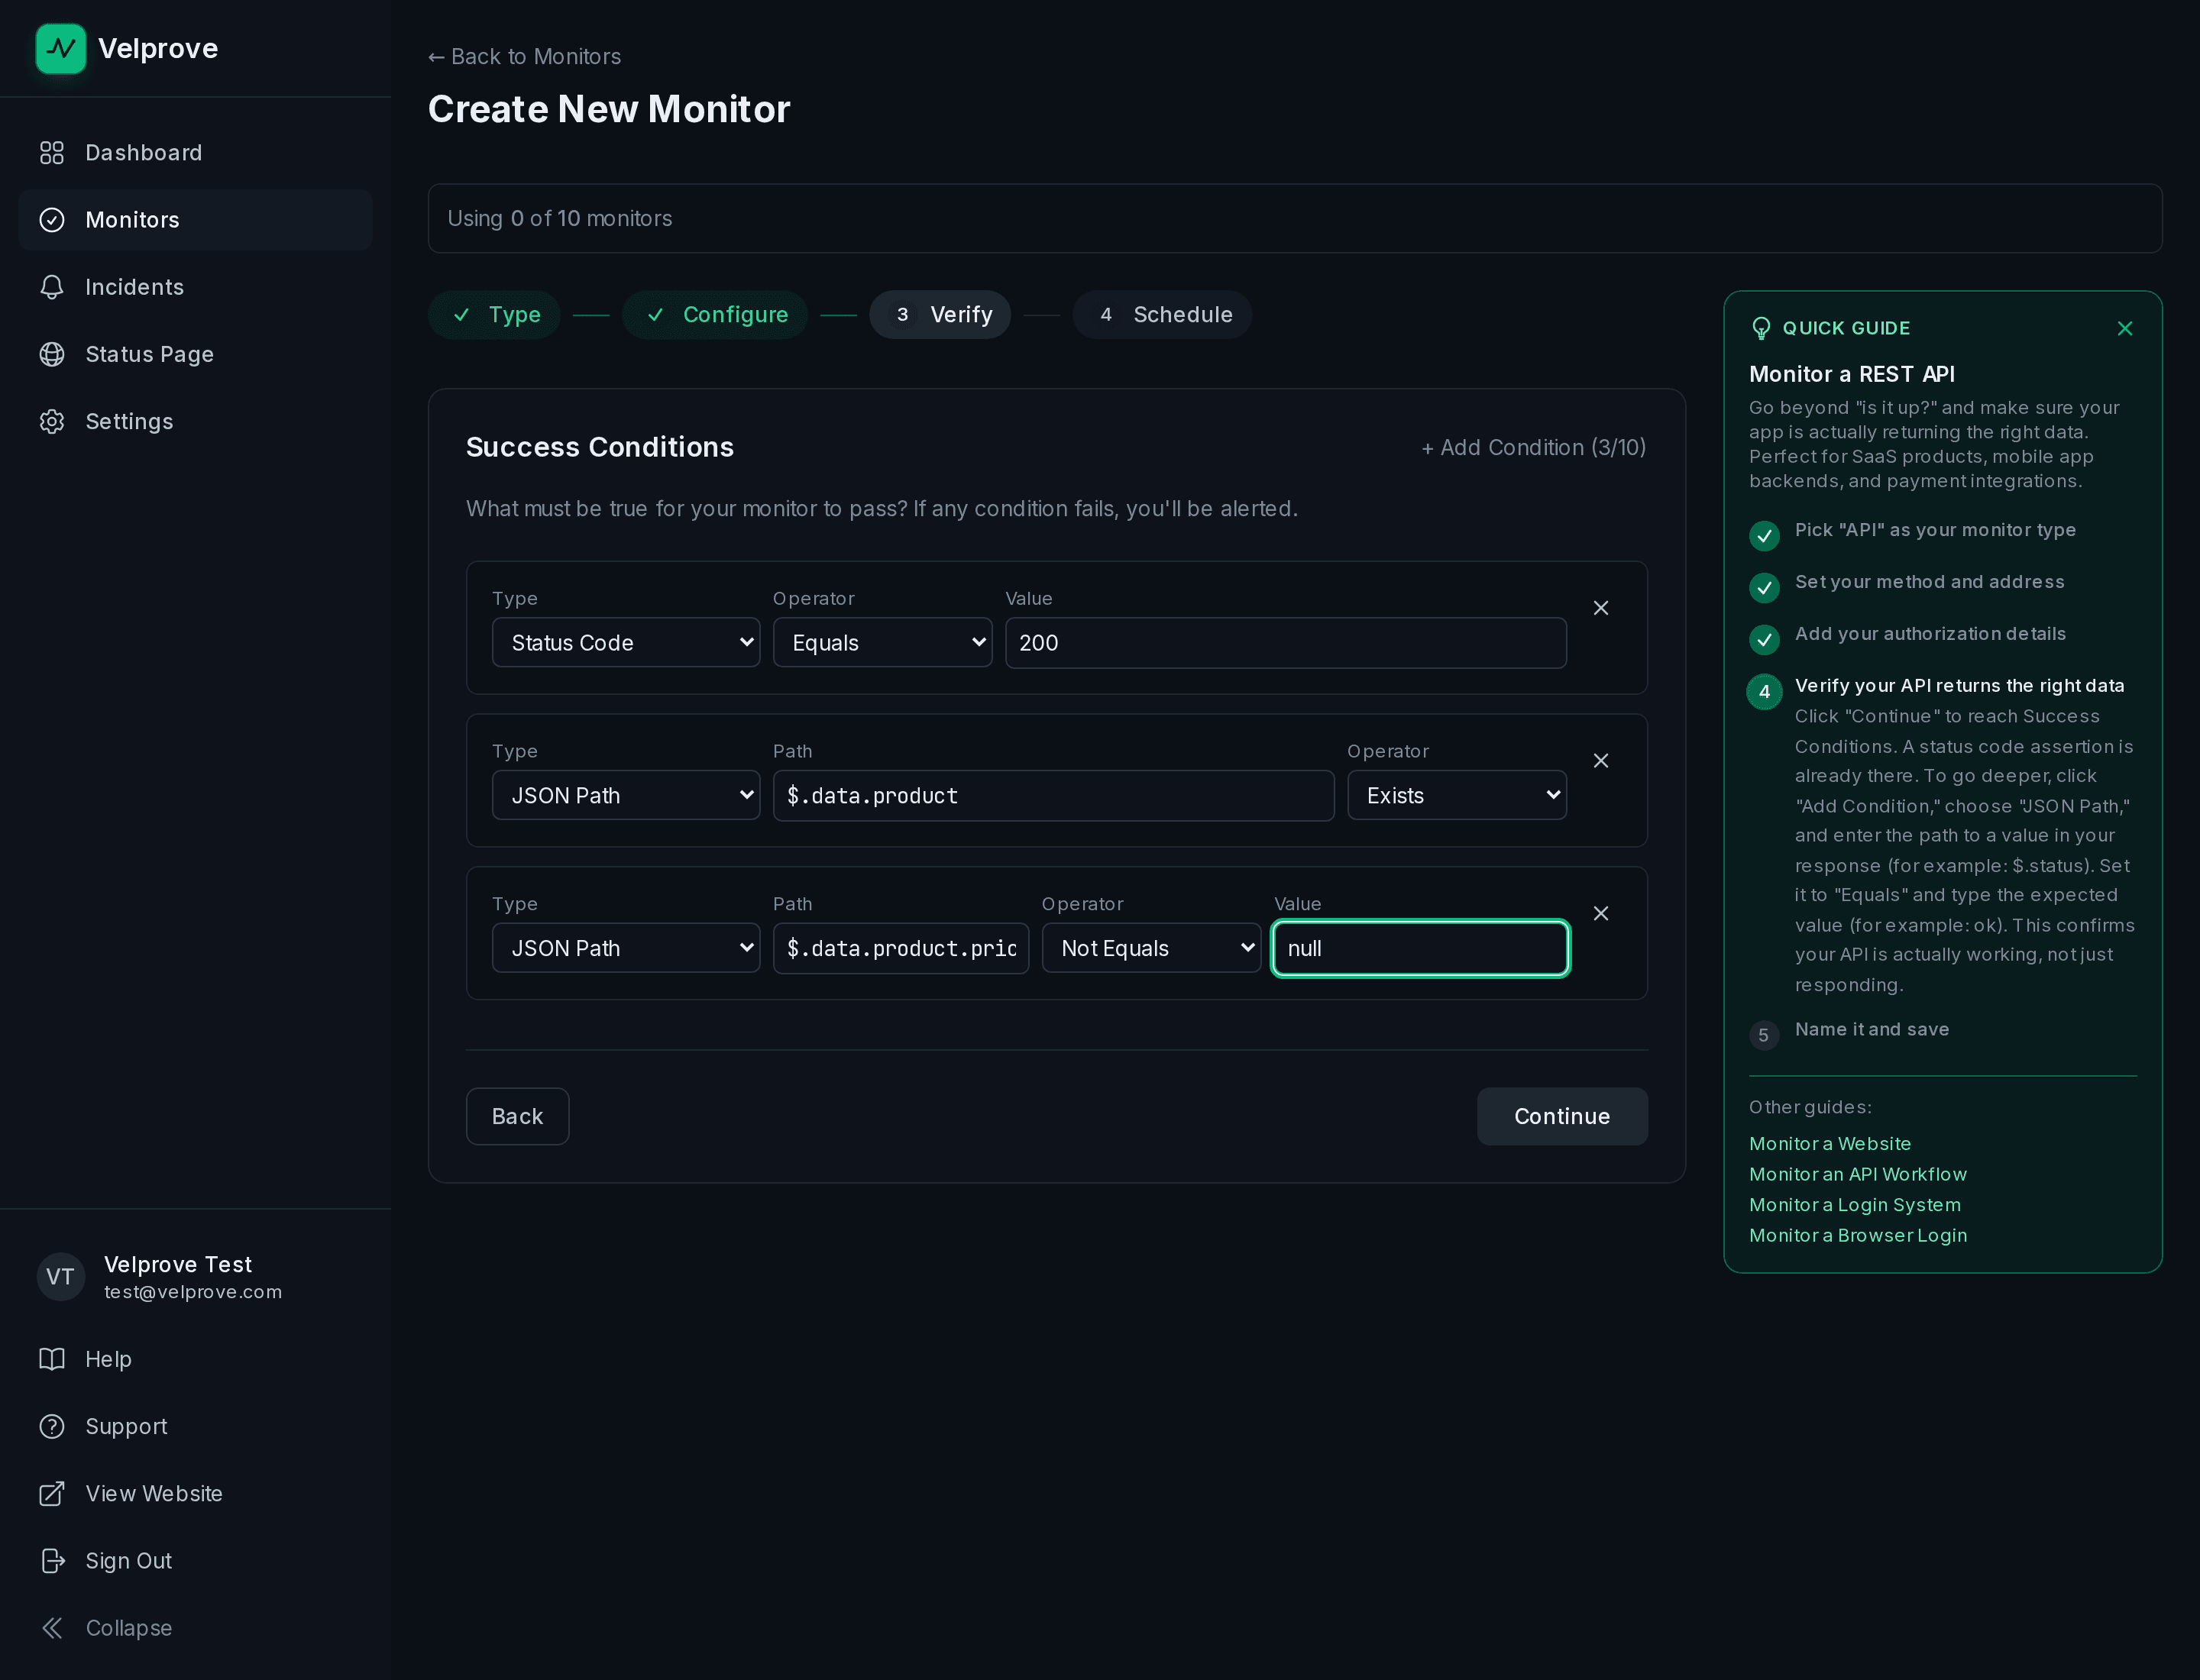Remove the Not Equals condition
Viewport: 2200px width, 1680px height.
point(1600,914)
